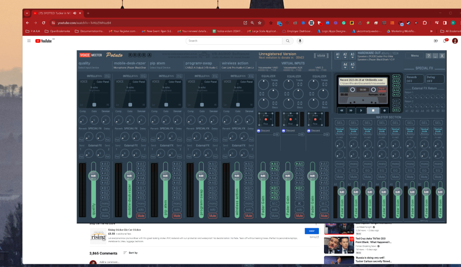
Task: Search YouTube with voice microphone
Action: [300, 41]
